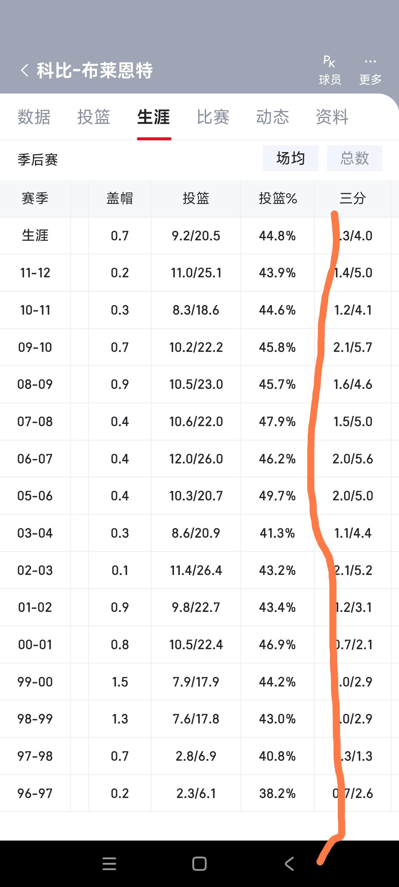Select the 09-10 season row
The image size is (399, 887).
[199, 347]
